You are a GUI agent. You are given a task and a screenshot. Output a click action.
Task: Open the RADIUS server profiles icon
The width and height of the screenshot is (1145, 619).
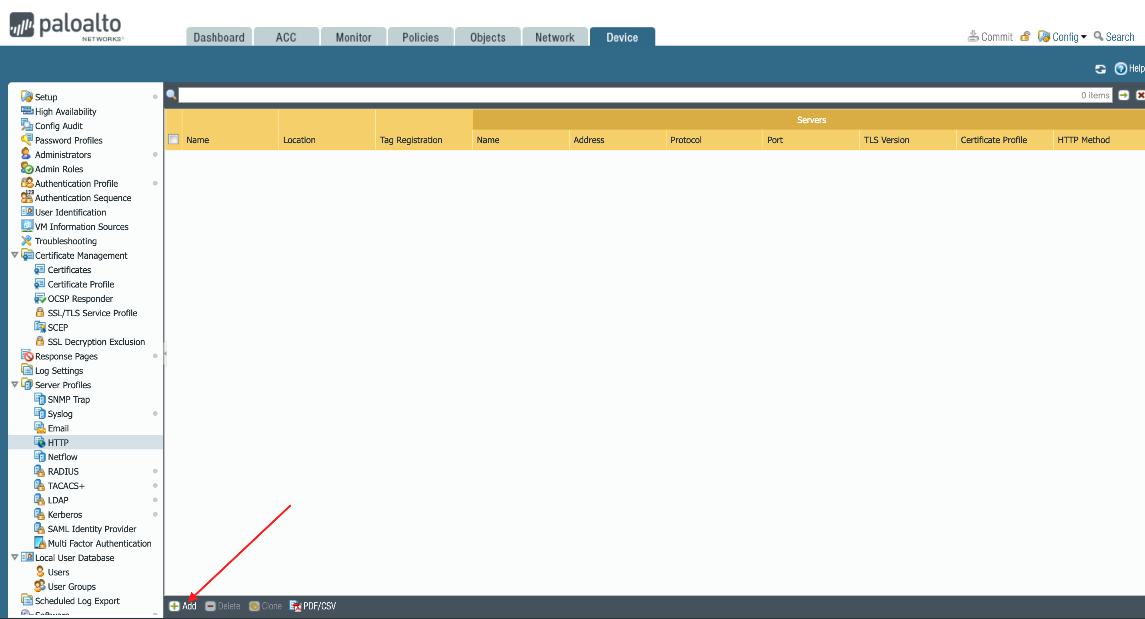pyautogui.click(x=40, y=471)
